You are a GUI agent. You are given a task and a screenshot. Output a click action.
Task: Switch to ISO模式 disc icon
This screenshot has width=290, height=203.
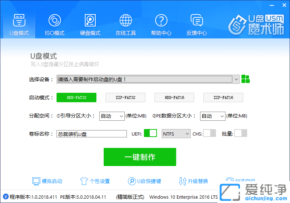tap(54, 20)
